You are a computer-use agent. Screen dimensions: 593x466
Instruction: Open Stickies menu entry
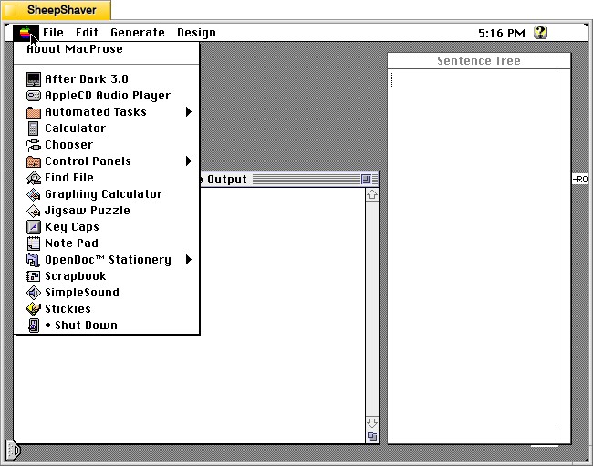point(107,309)
